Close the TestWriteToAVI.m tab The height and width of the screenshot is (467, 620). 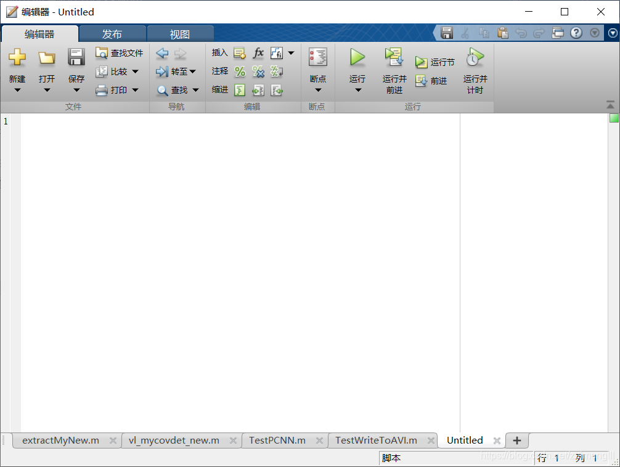coord(431,441)
